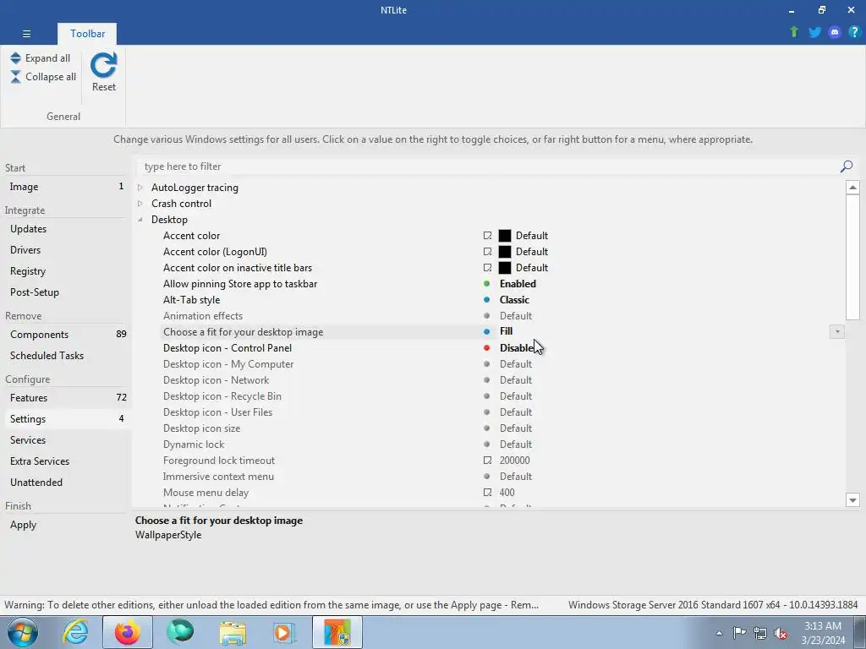Screen dimensions: 866x649
Task: Click the Action Center flag tray icon
Action: [x=739, y=632]
